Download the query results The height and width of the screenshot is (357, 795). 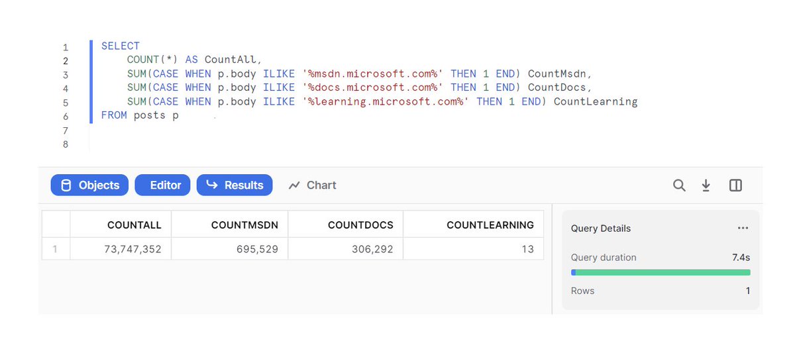point(706,185)
